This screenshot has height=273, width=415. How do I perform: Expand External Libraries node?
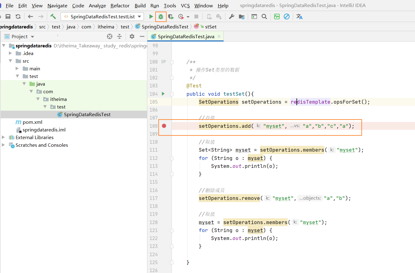point(3,137)
